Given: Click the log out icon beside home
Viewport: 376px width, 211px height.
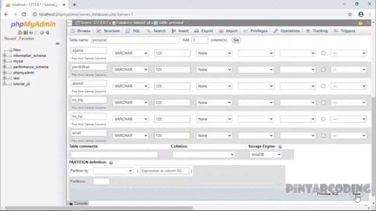Looking at the screenshot, I should (25, 33).
